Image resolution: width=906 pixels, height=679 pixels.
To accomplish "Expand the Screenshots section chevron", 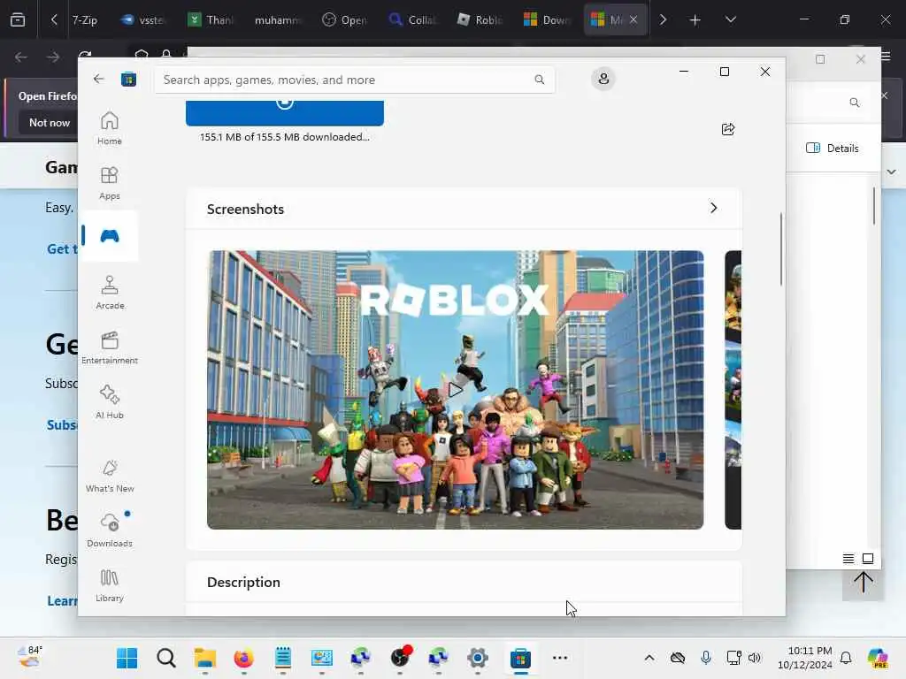I will click(714, 208).
